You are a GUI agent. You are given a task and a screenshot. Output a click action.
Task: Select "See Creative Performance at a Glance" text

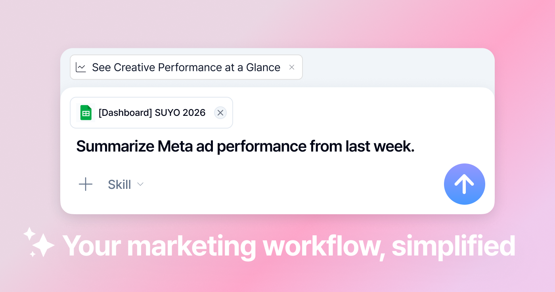coord(186,67)
